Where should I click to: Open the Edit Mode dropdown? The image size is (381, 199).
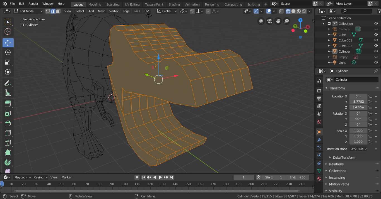click(28, 11)
